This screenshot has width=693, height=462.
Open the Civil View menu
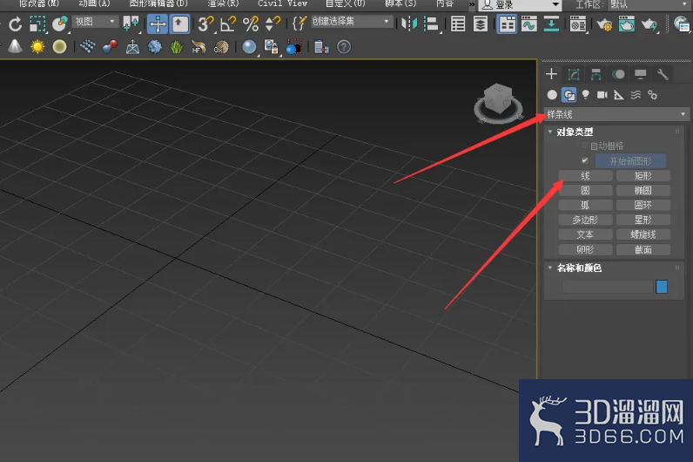coord(283,3)
